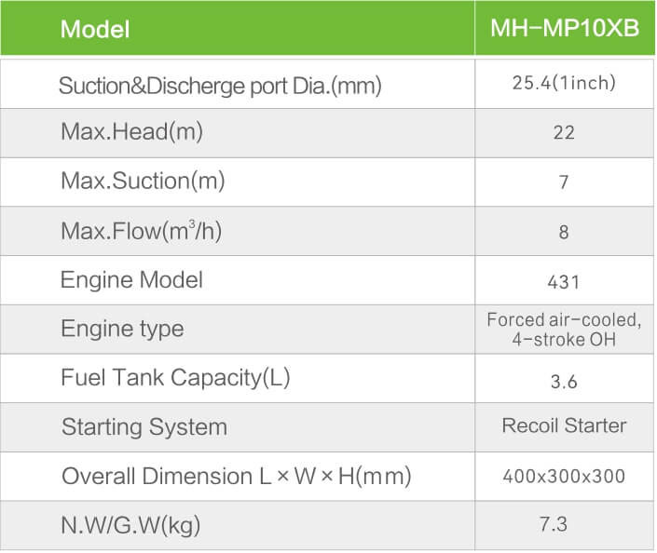Select the "Forced air-cooled, 4-stroke OH" text
The image size is (657, 553).
pos(564,330)
